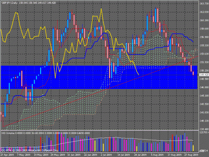This screenshot has height=157, width=209.
Task: Click the 10 Jun 2009 date label
Action: coord(74,155)
